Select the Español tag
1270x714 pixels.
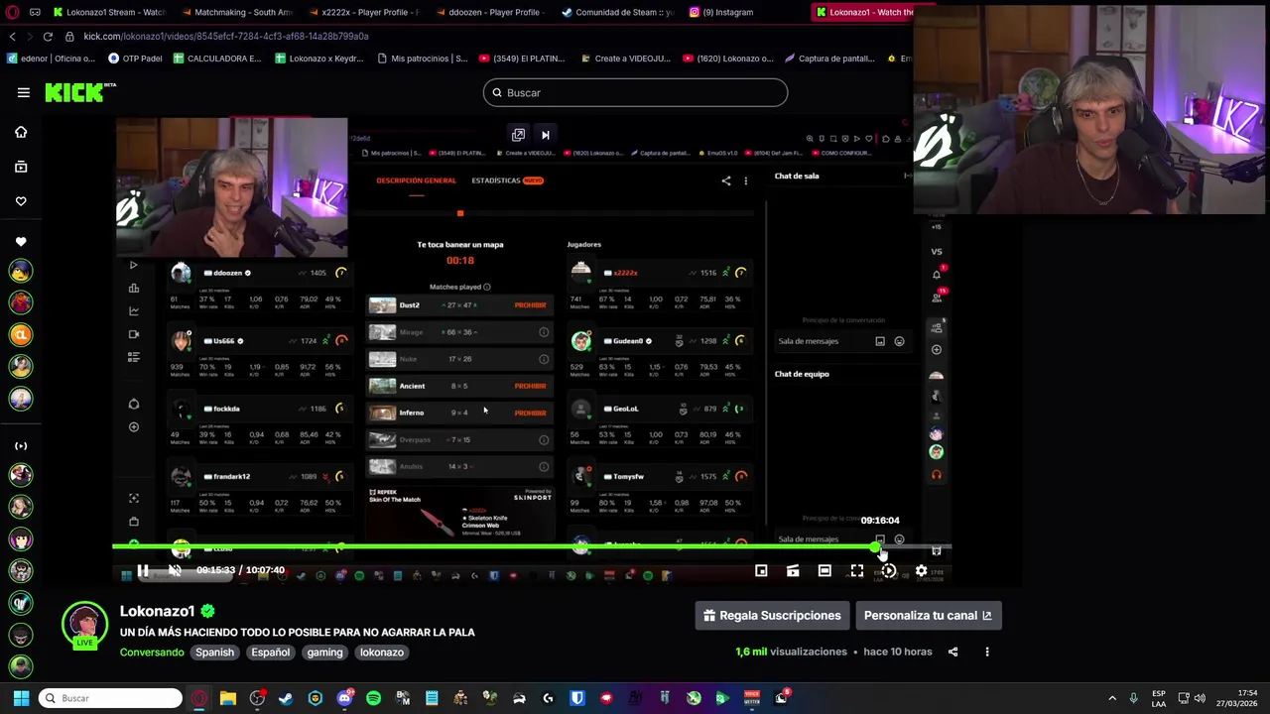(270, 652)
